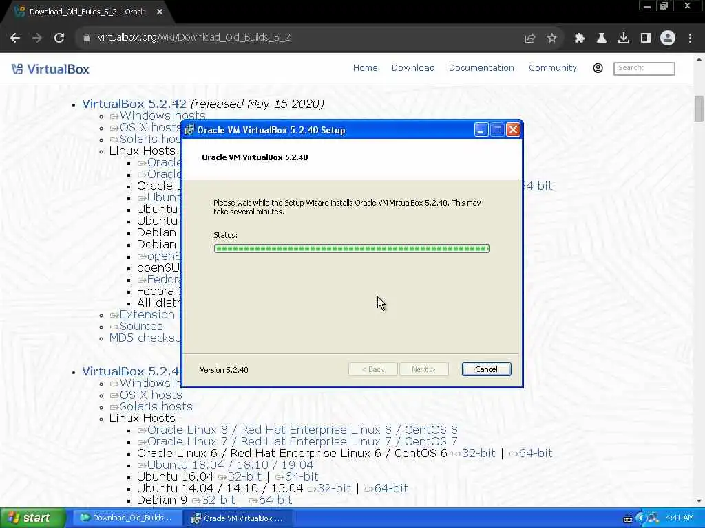Open Windows hosts link under 5.2.42
Image resolution: width=705 pixels, height=528 pixels.
point(158,115)
